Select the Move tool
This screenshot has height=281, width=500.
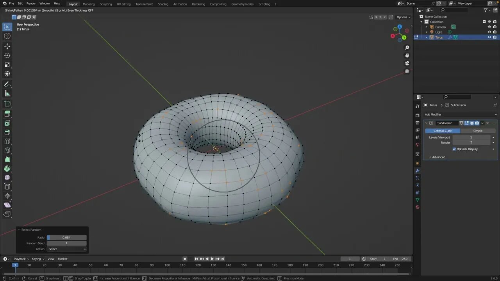pos(7,46)
